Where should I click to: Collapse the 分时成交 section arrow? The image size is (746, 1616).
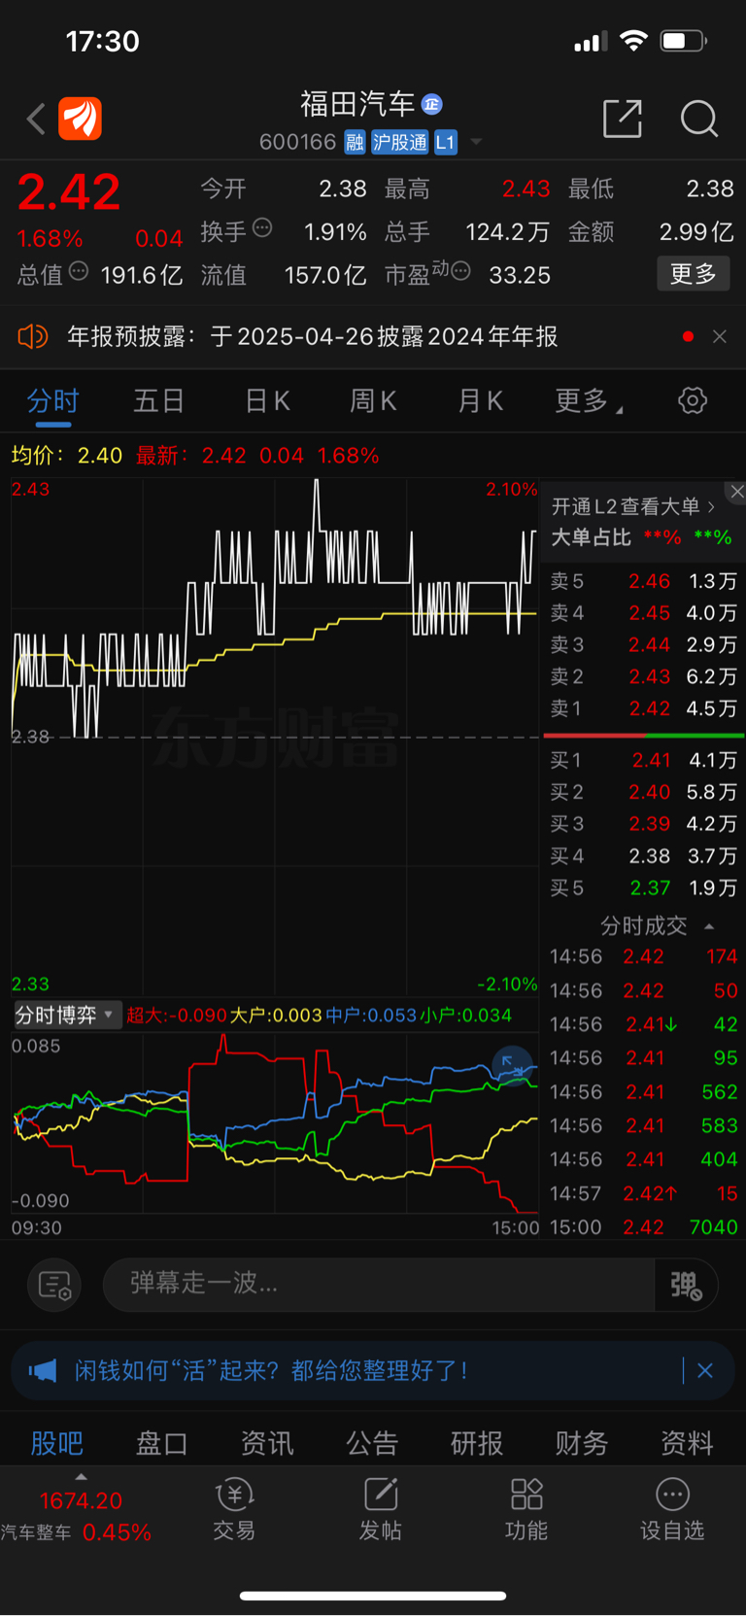709,926
